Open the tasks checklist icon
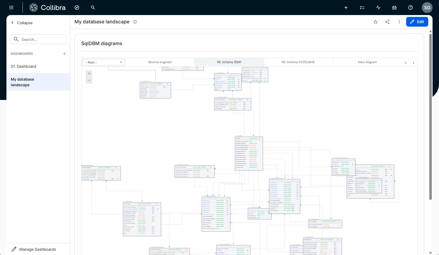The image size is (439, 255). [362, 8]
